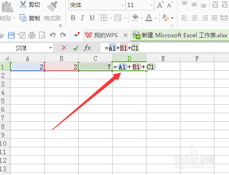The width and height of the screenshot is (229, 175).
Task: Click the export to PDF icon
Action: (x=22, y=35)
